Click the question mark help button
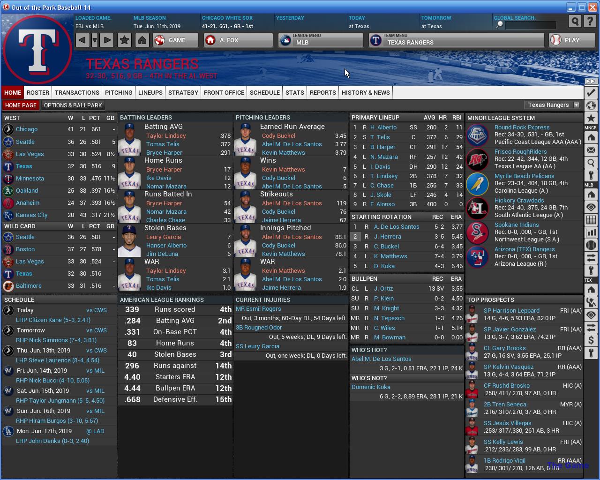600x480 pixels. click(x=590, y=21)
